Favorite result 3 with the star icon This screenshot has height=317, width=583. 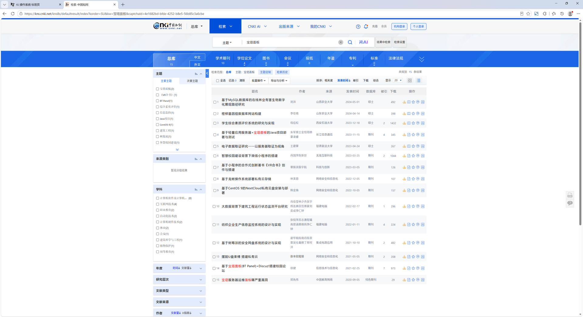[413, 123]
